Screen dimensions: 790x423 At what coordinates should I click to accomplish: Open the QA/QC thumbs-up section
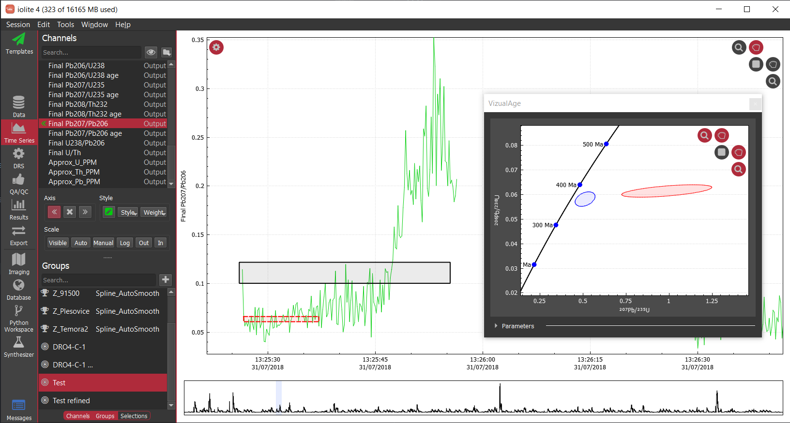(x=19, y=184)
